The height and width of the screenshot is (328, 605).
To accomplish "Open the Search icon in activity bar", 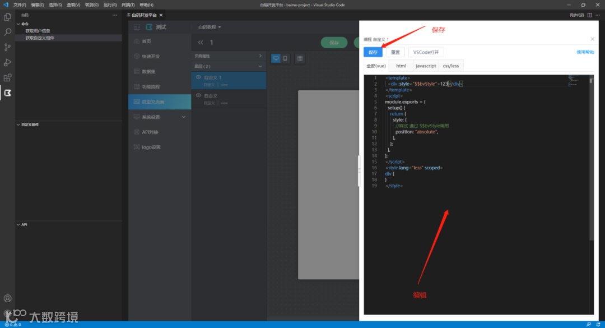I will click(x=7, y=32).
